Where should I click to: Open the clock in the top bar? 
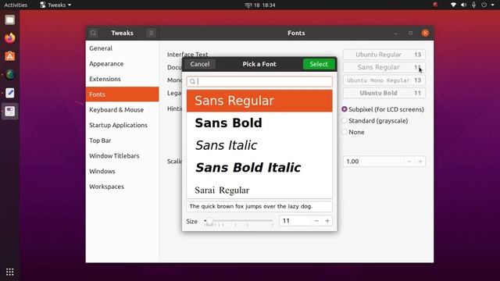coord(260,5)
